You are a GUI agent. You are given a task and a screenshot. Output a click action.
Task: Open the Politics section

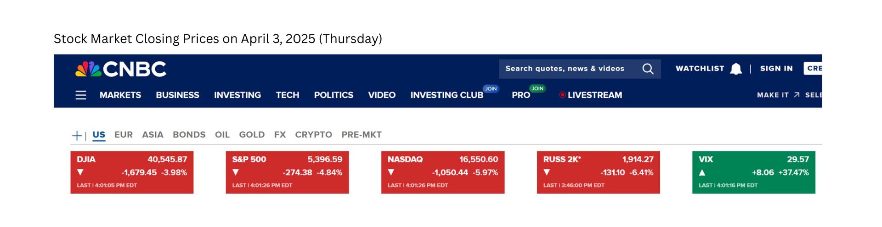(334, 95)
